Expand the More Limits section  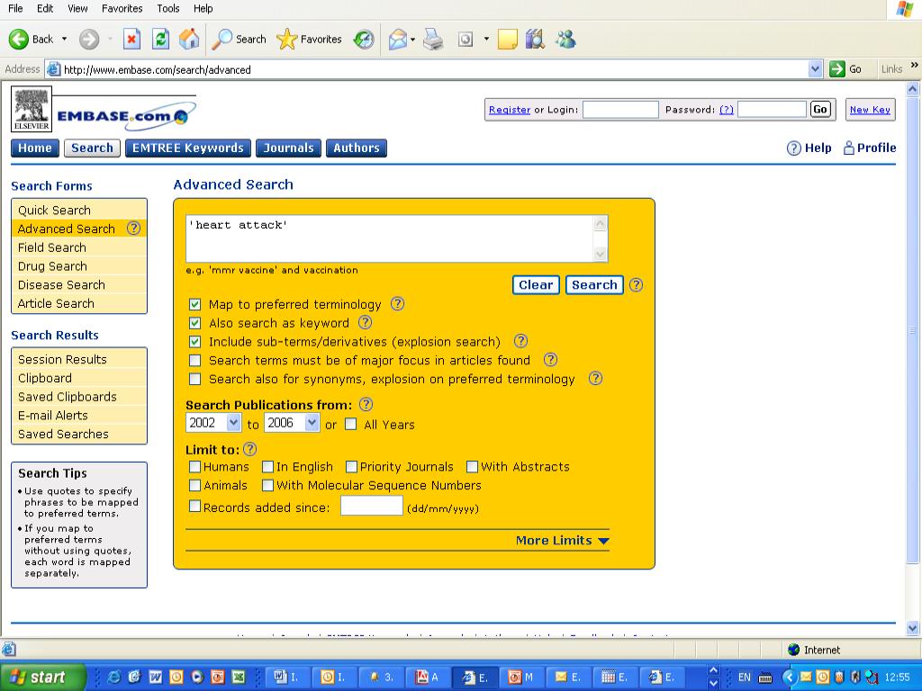pyautogui.click(x=562, y=541)
